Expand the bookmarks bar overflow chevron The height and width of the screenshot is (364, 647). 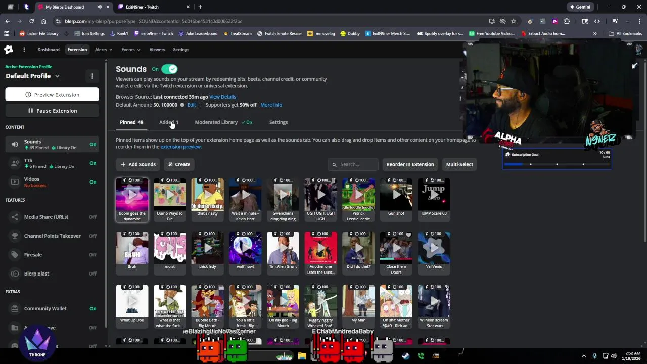point(595,34)
